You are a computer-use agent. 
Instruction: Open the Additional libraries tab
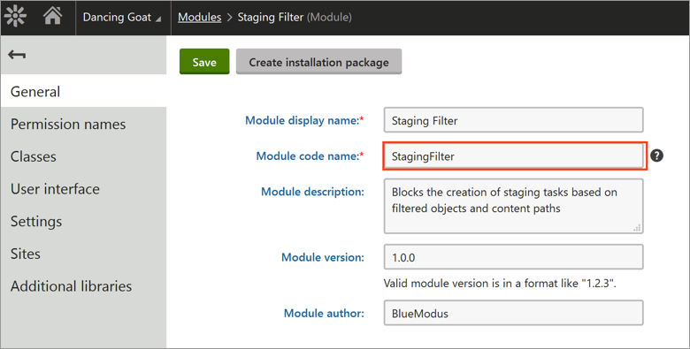(84, 286)
